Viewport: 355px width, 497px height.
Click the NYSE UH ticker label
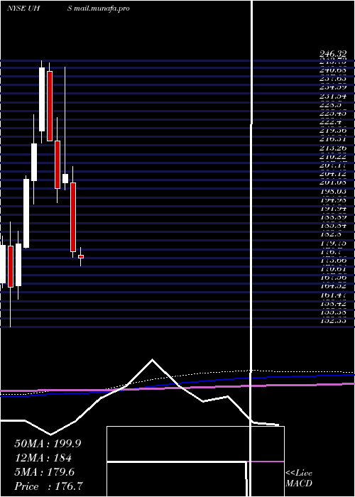(23, 9)
